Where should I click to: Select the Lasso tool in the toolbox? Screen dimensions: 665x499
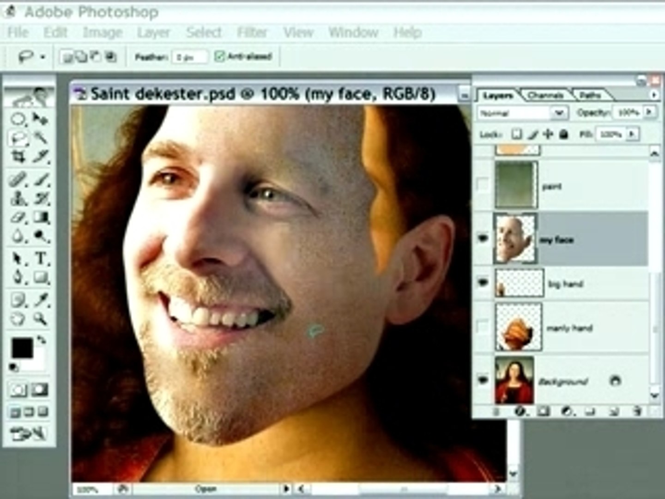click(18, 138)
